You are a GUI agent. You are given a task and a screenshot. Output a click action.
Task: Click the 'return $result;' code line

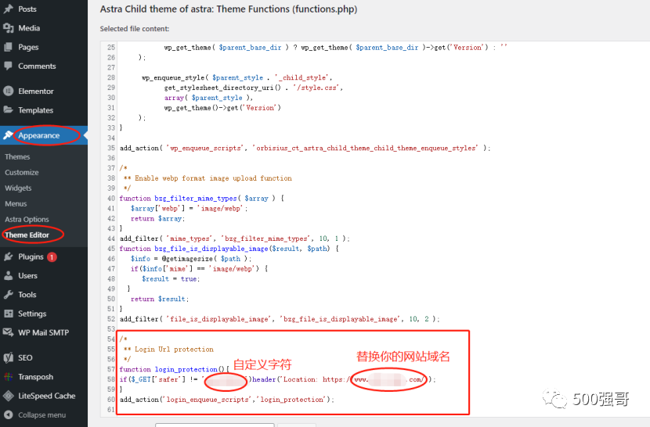pyautogui.click(x=160, y=299)
